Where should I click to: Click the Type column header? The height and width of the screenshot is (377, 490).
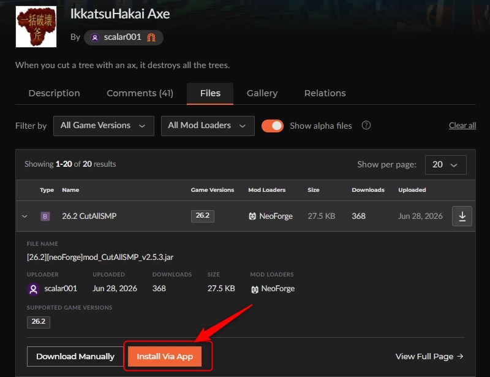pos(47,190)
